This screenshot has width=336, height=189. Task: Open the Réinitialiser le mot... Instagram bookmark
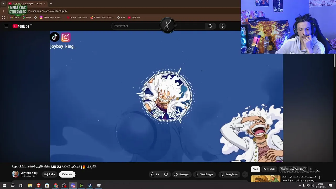51,18
